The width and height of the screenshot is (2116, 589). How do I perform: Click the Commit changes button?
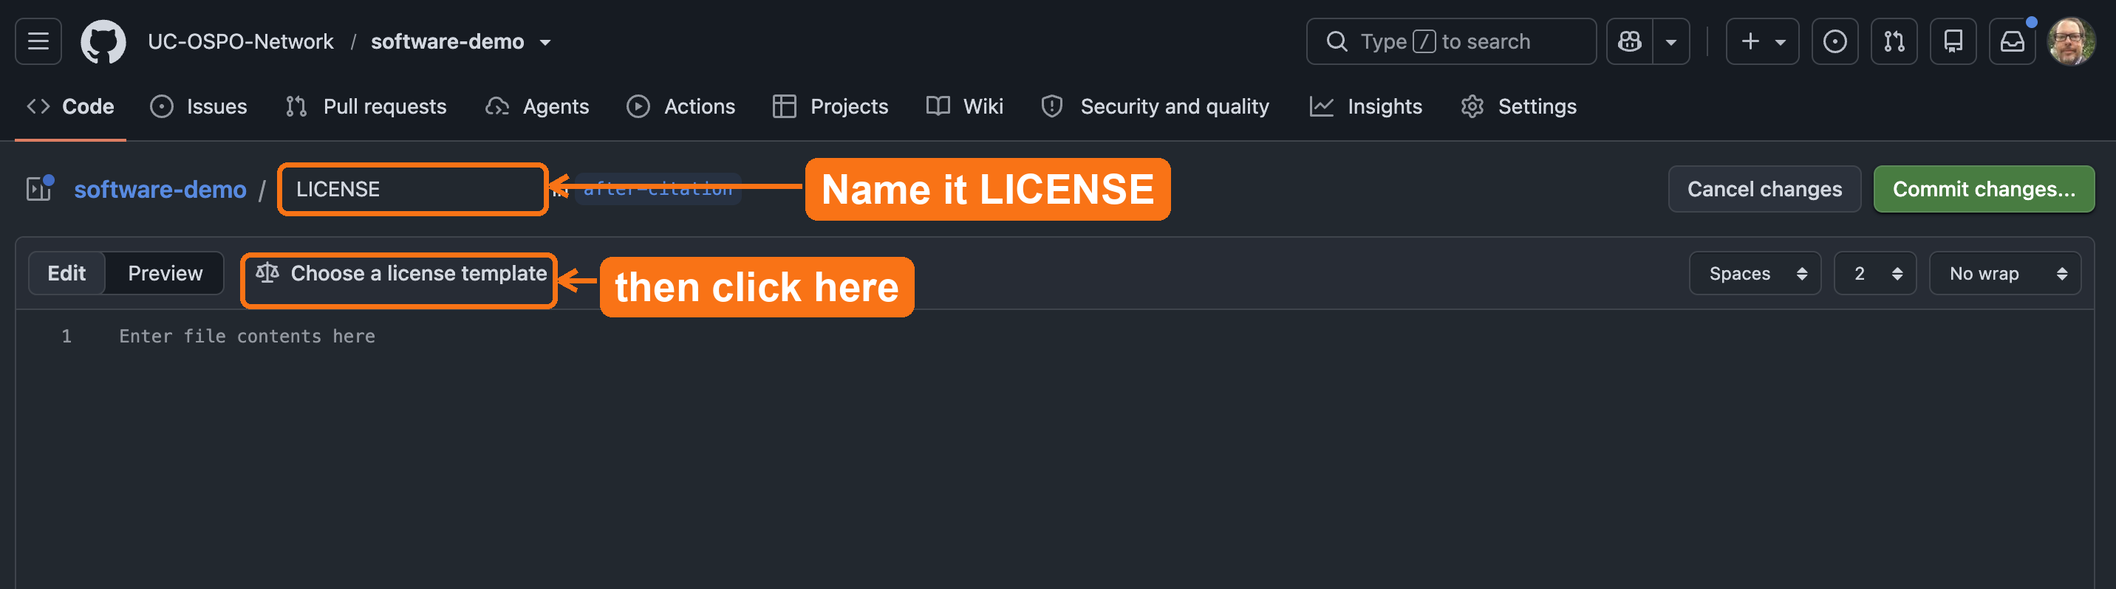tap(1984, 190)
